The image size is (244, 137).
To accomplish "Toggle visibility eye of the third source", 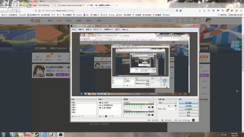I will (x=100, y=108).
